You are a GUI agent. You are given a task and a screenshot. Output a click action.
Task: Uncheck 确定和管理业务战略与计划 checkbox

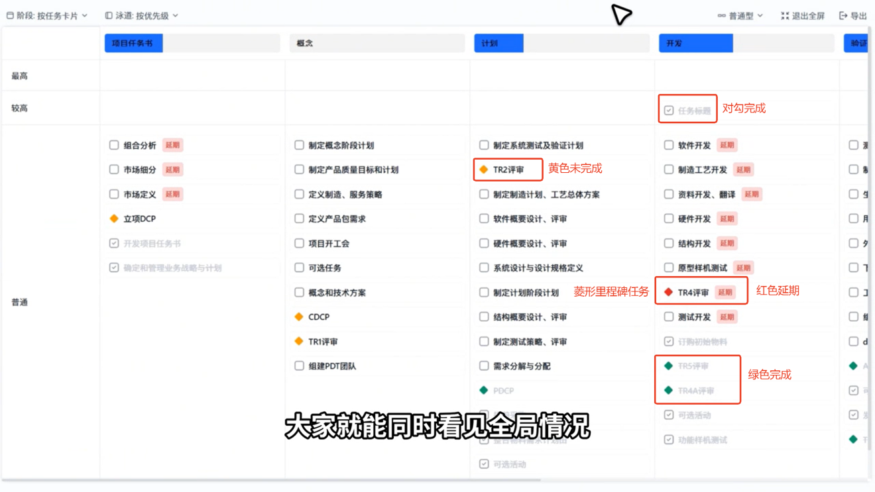pos(114,268)
